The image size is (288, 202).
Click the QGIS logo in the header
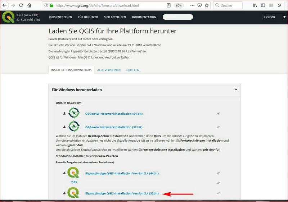8,17
